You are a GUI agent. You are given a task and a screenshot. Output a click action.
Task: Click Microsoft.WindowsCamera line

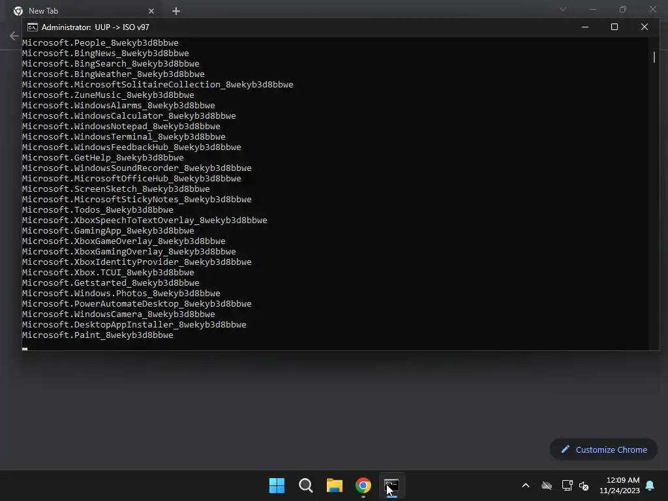coord(119,314)
